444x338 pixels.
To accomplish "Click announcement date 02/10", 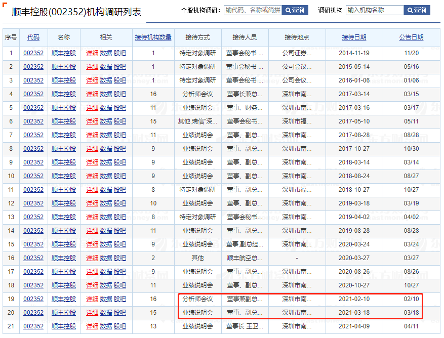I will point(412,299).
